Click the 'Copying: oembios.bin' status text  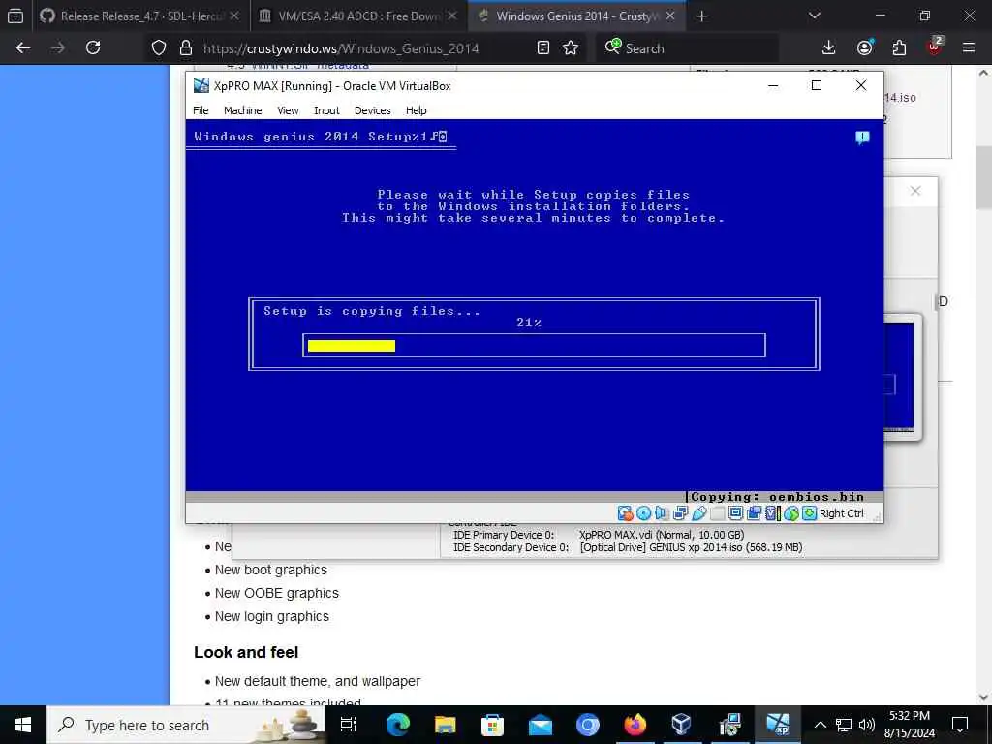[778, 497]
